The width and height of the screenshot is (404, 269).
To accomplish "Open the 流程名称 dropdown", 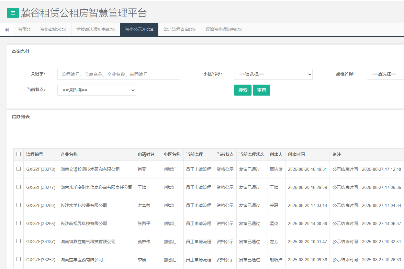I will [x=385, y=74].
